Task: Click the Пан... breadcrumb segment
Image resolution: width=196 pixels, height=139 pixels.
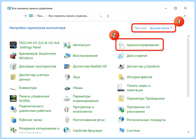Action: click(41, 16)
